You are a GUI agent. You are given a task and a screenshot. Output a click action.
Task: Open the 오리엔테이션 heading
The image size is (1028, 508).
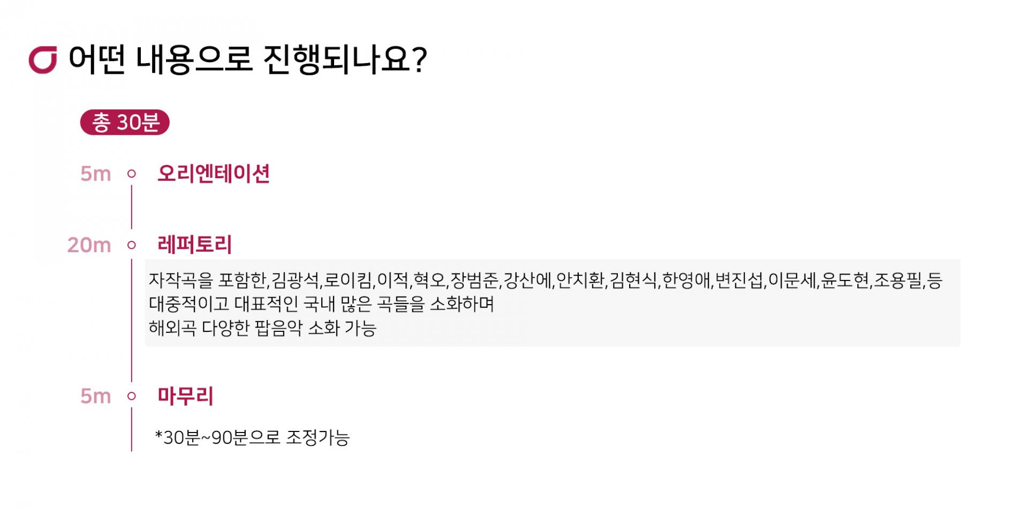pos(213,174)
